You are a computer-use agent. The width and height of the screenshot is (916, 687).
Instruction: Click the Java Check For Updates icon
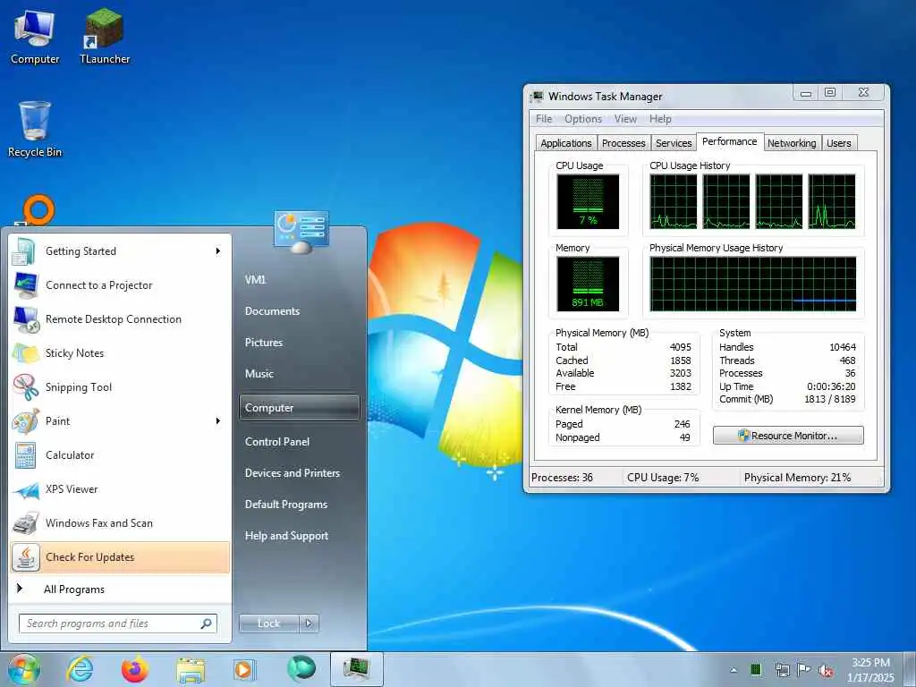[x=26, y=557]
